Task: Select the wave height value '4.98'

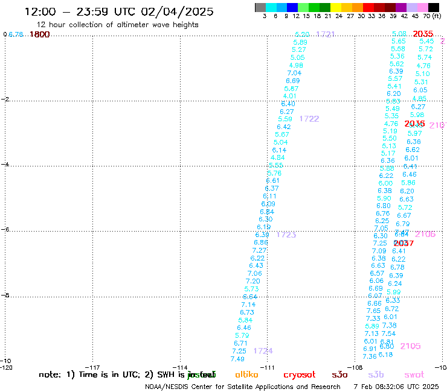Action: click(296, 66)
